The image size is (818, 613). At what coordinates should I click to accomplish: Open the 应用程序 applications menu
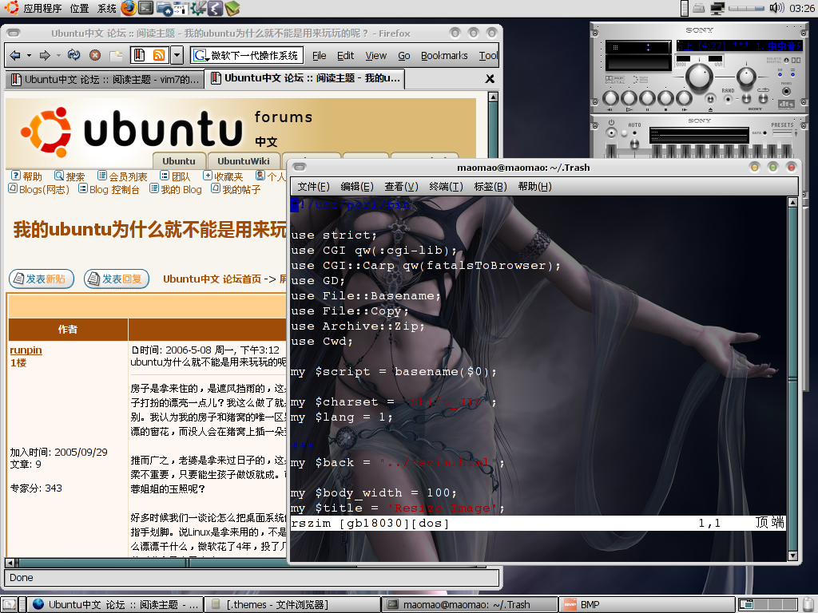[43, 8]
